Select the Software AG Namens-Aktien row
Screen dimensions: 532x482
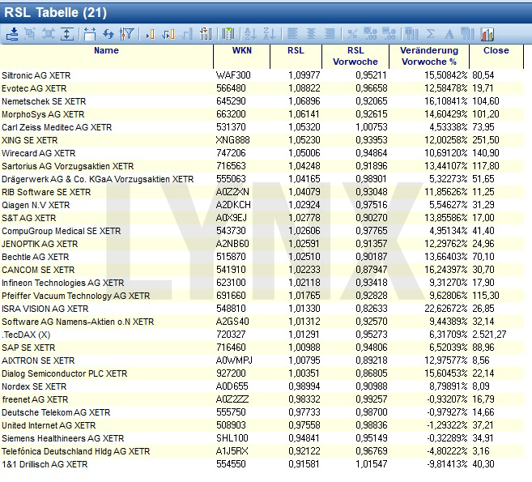point(262,322)
